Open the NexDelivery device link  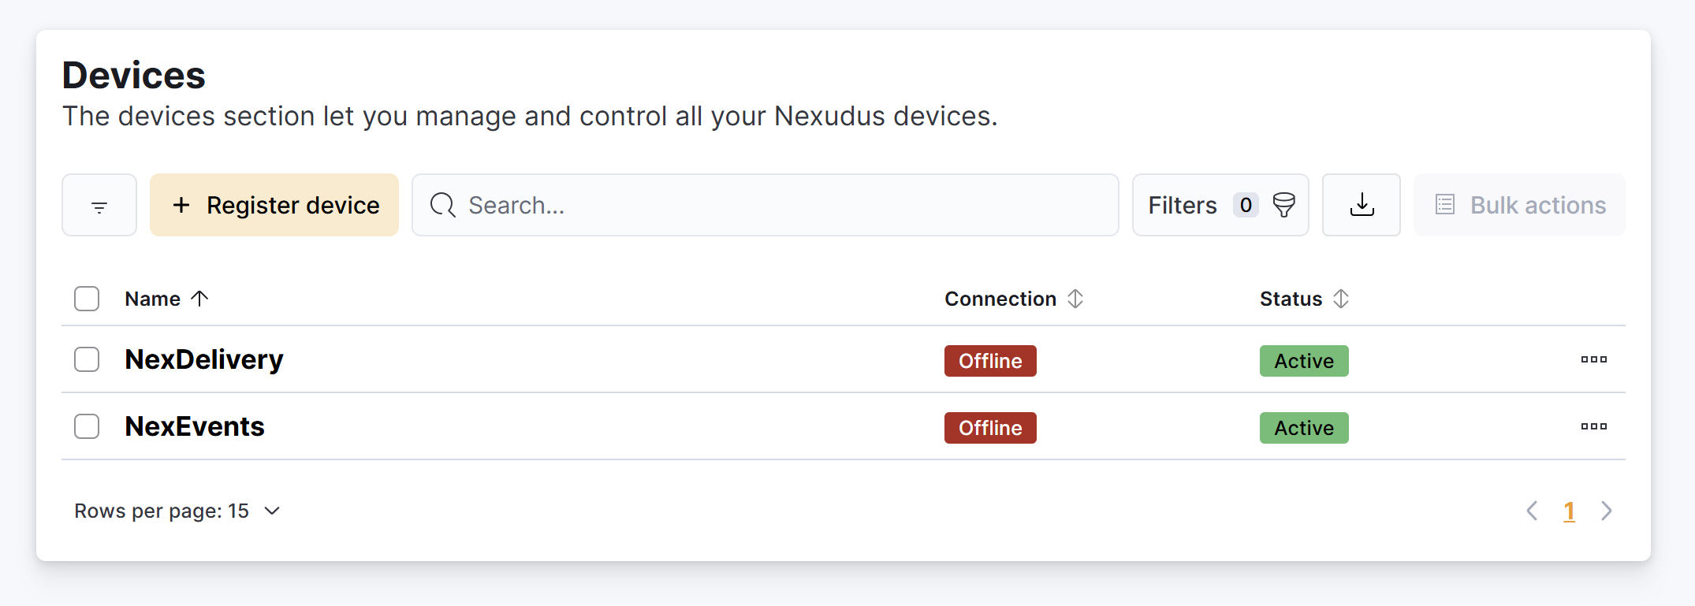[204, 359]
